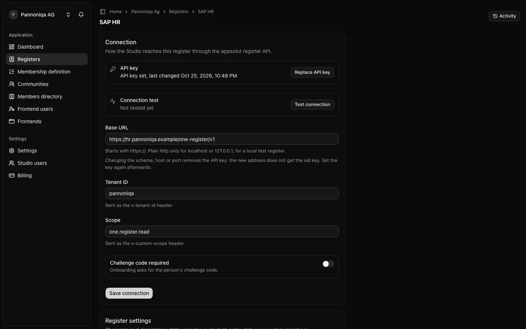Viewport: 526px width, 329px height.
Task: Open the Activity panel
Action: (x=504, y=16)
